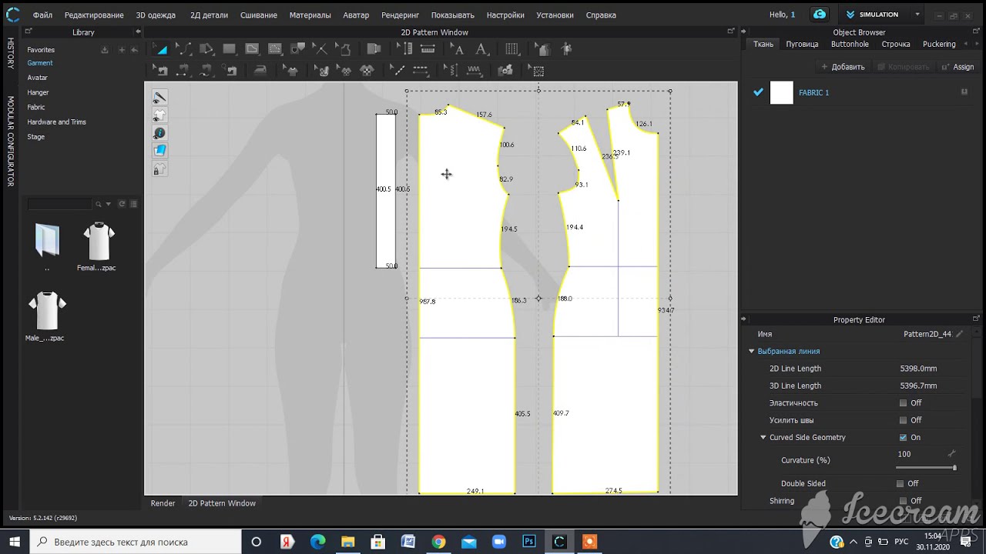Adjust the Curvature (%) slider
Screen dimensions: 986x554
pyautogui.click(x=925, y=468)
